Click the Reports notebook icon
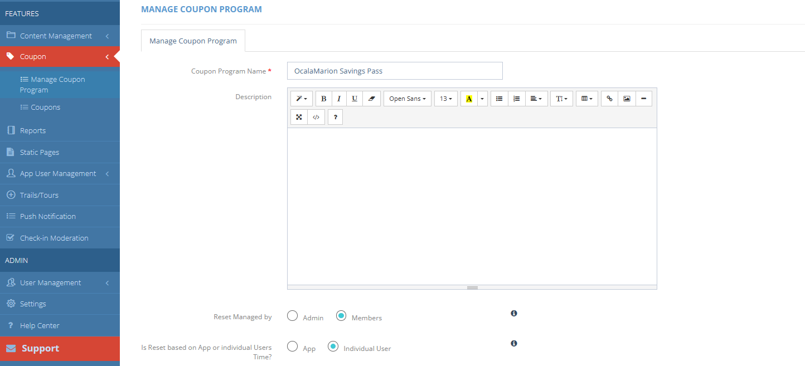The image size is (805, 366). coord(11,130)
